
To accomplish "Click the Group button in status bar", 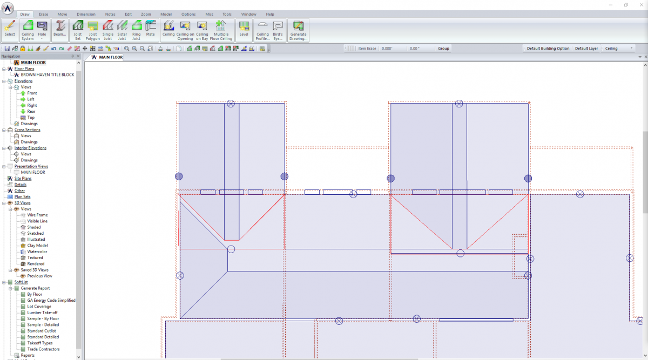I will (443, 48).
